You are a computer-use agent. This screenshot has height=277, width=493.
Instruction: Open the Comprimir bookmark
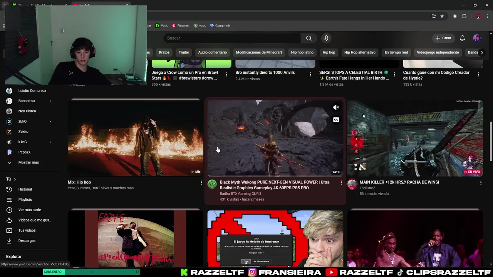(220, 25)
